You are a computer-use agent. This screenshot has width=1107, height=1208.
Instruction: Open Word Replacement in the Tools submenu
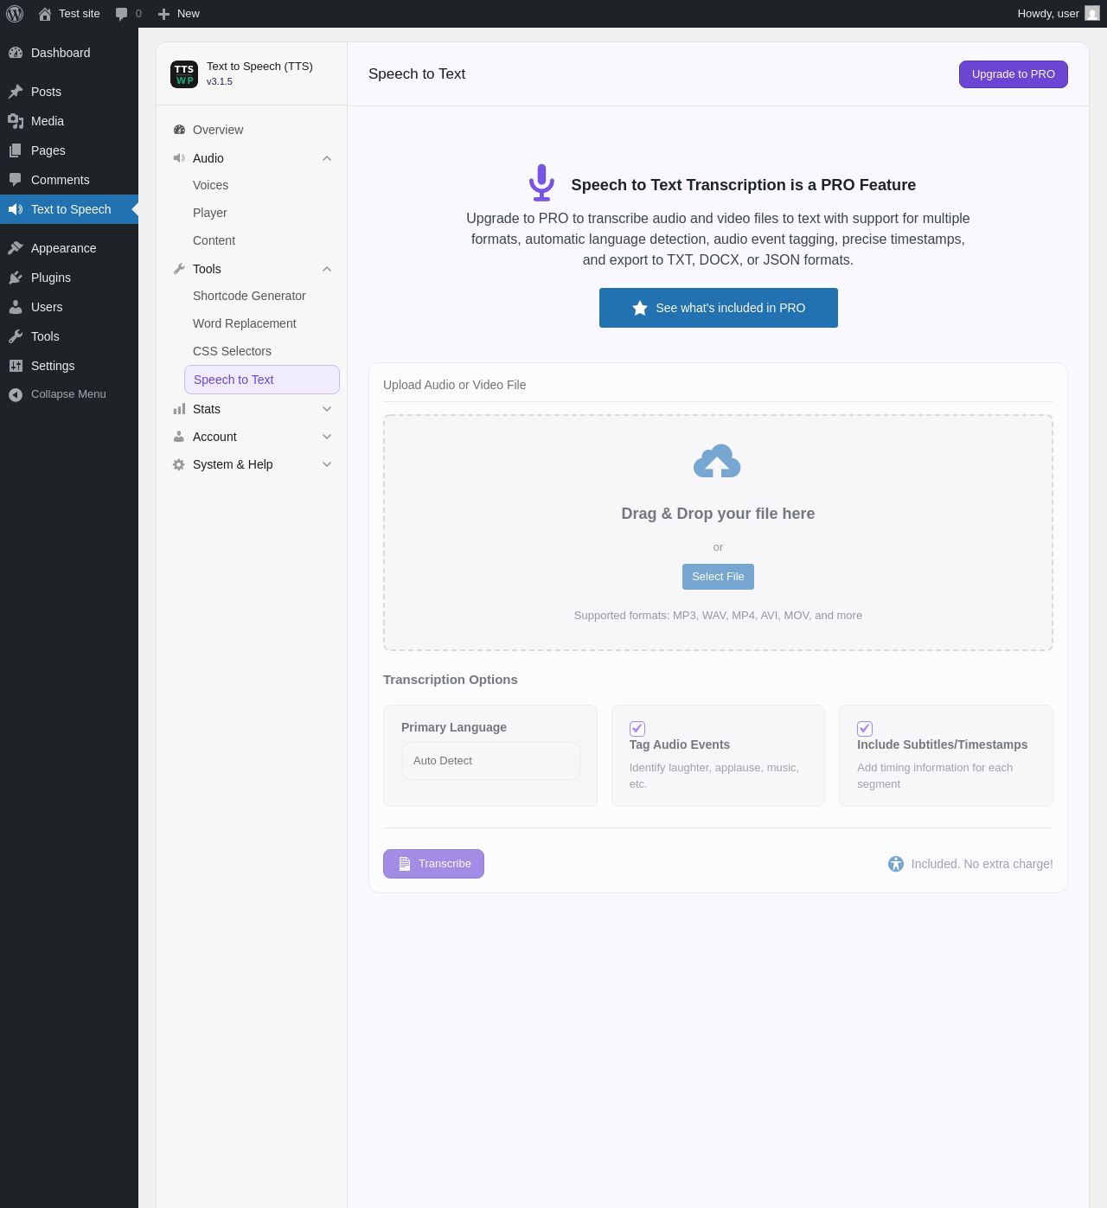[x=244, y=323]
